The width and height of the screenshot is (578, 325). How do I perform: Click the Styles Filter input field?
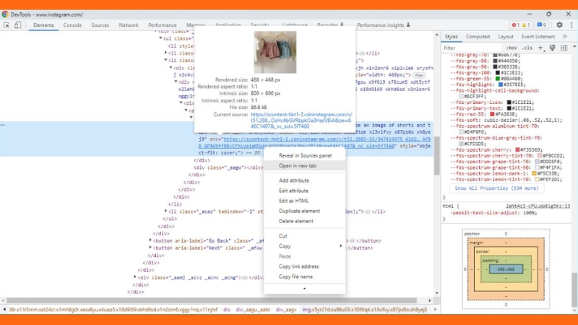click(x=472, y=48)
